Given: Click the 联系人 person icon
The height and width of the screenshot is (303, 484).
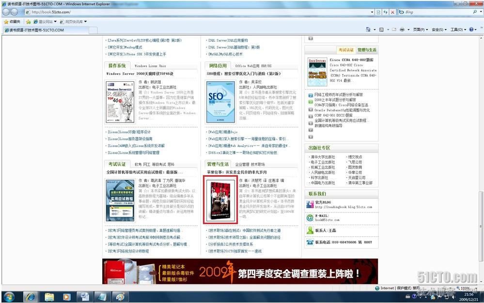Looking at the screenshot, I should pyautogui.click(x=310, y=230).
